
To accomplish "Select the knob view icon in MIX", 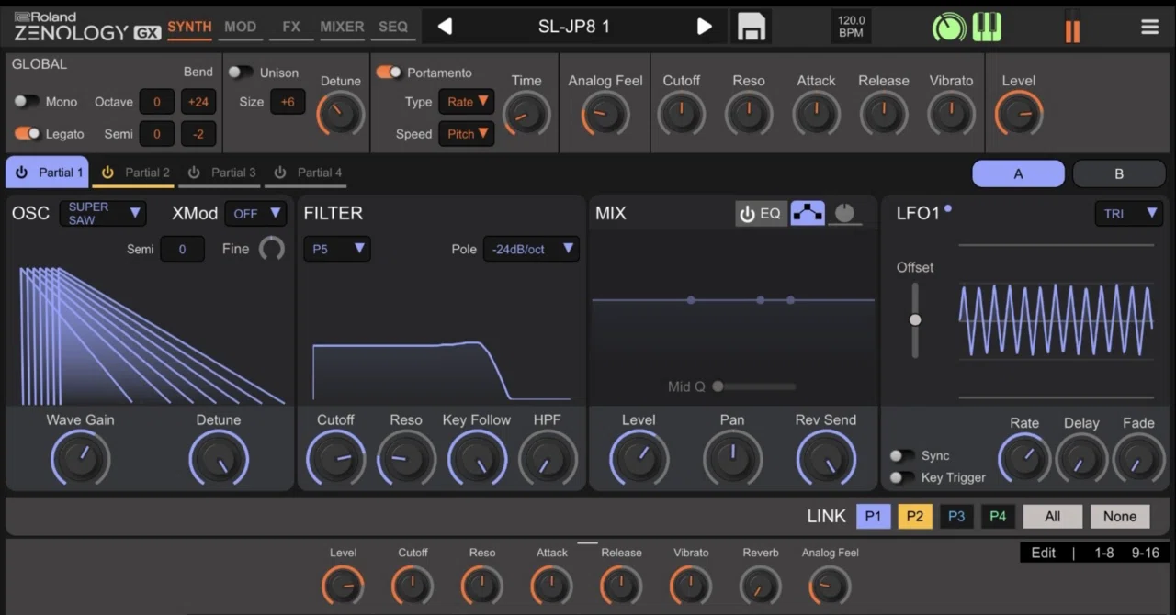I will tap(844, 214).
